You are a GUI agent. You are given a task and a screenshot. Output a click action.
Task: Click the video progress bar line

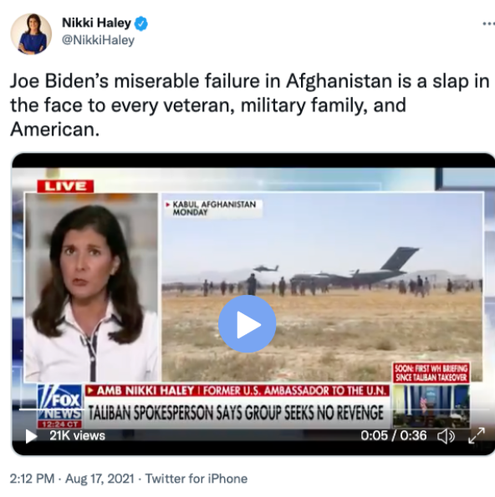[x=254, y=409]
